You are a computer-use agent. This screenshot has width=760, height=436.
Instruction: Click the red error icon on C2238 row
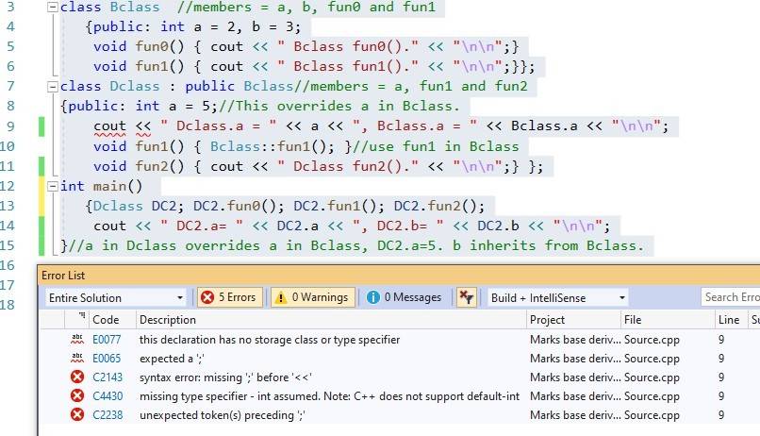[77, 414]
